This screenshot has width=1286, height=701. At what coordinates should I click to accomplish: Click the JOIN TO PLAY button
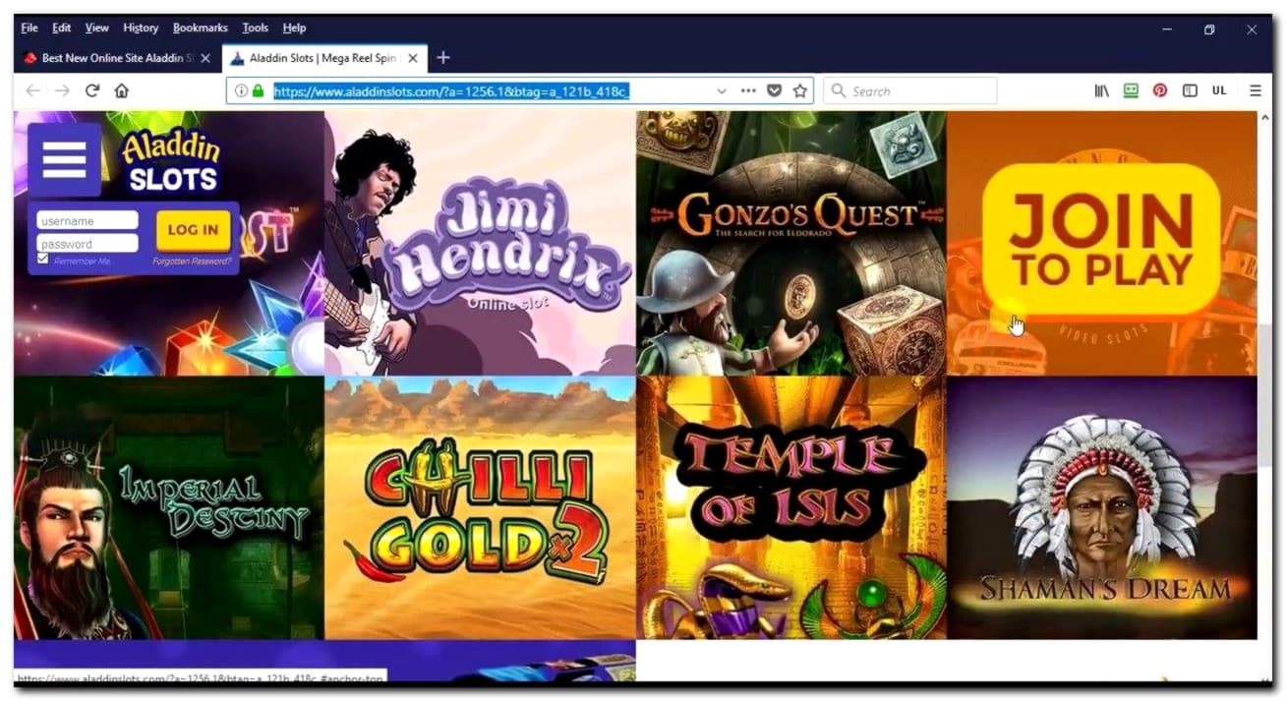coord(1101,239)
